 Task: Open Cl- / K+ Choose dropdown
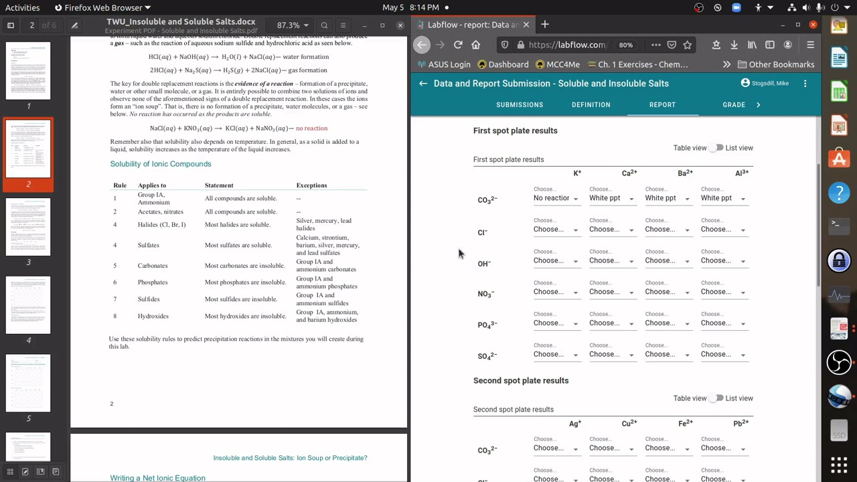click(x=556, y=230)
